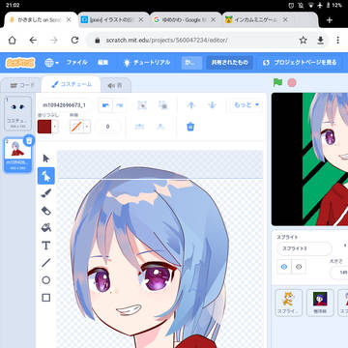
Task: Show the sprite with the eye icon
Action: (284, 267)
